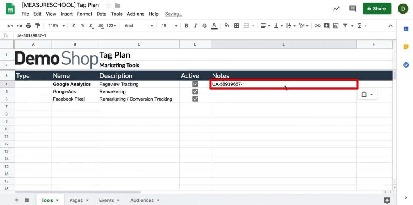Uncheck Active for GoogleAds
413x205 pixels.
coord(195,91)
